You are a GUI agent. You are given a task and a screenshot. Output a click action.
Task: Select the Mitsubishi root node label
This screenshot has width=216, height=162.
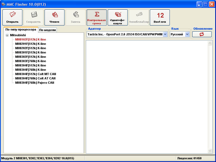(x=18, y=35)
